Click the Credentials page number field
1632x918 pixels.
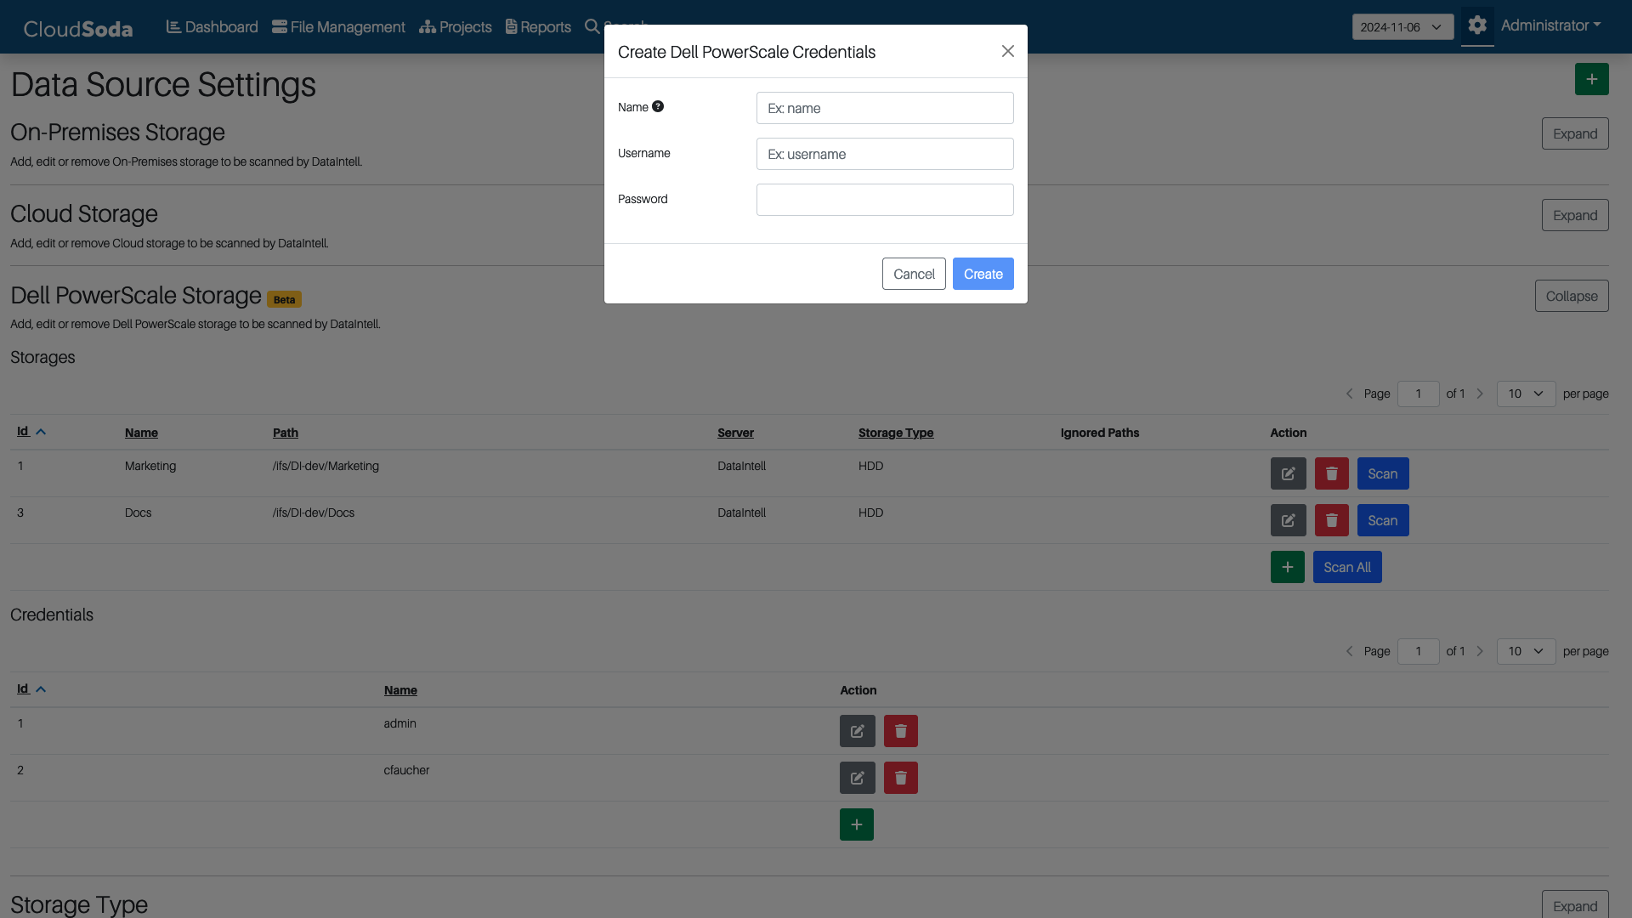(x=1418, y=651)
